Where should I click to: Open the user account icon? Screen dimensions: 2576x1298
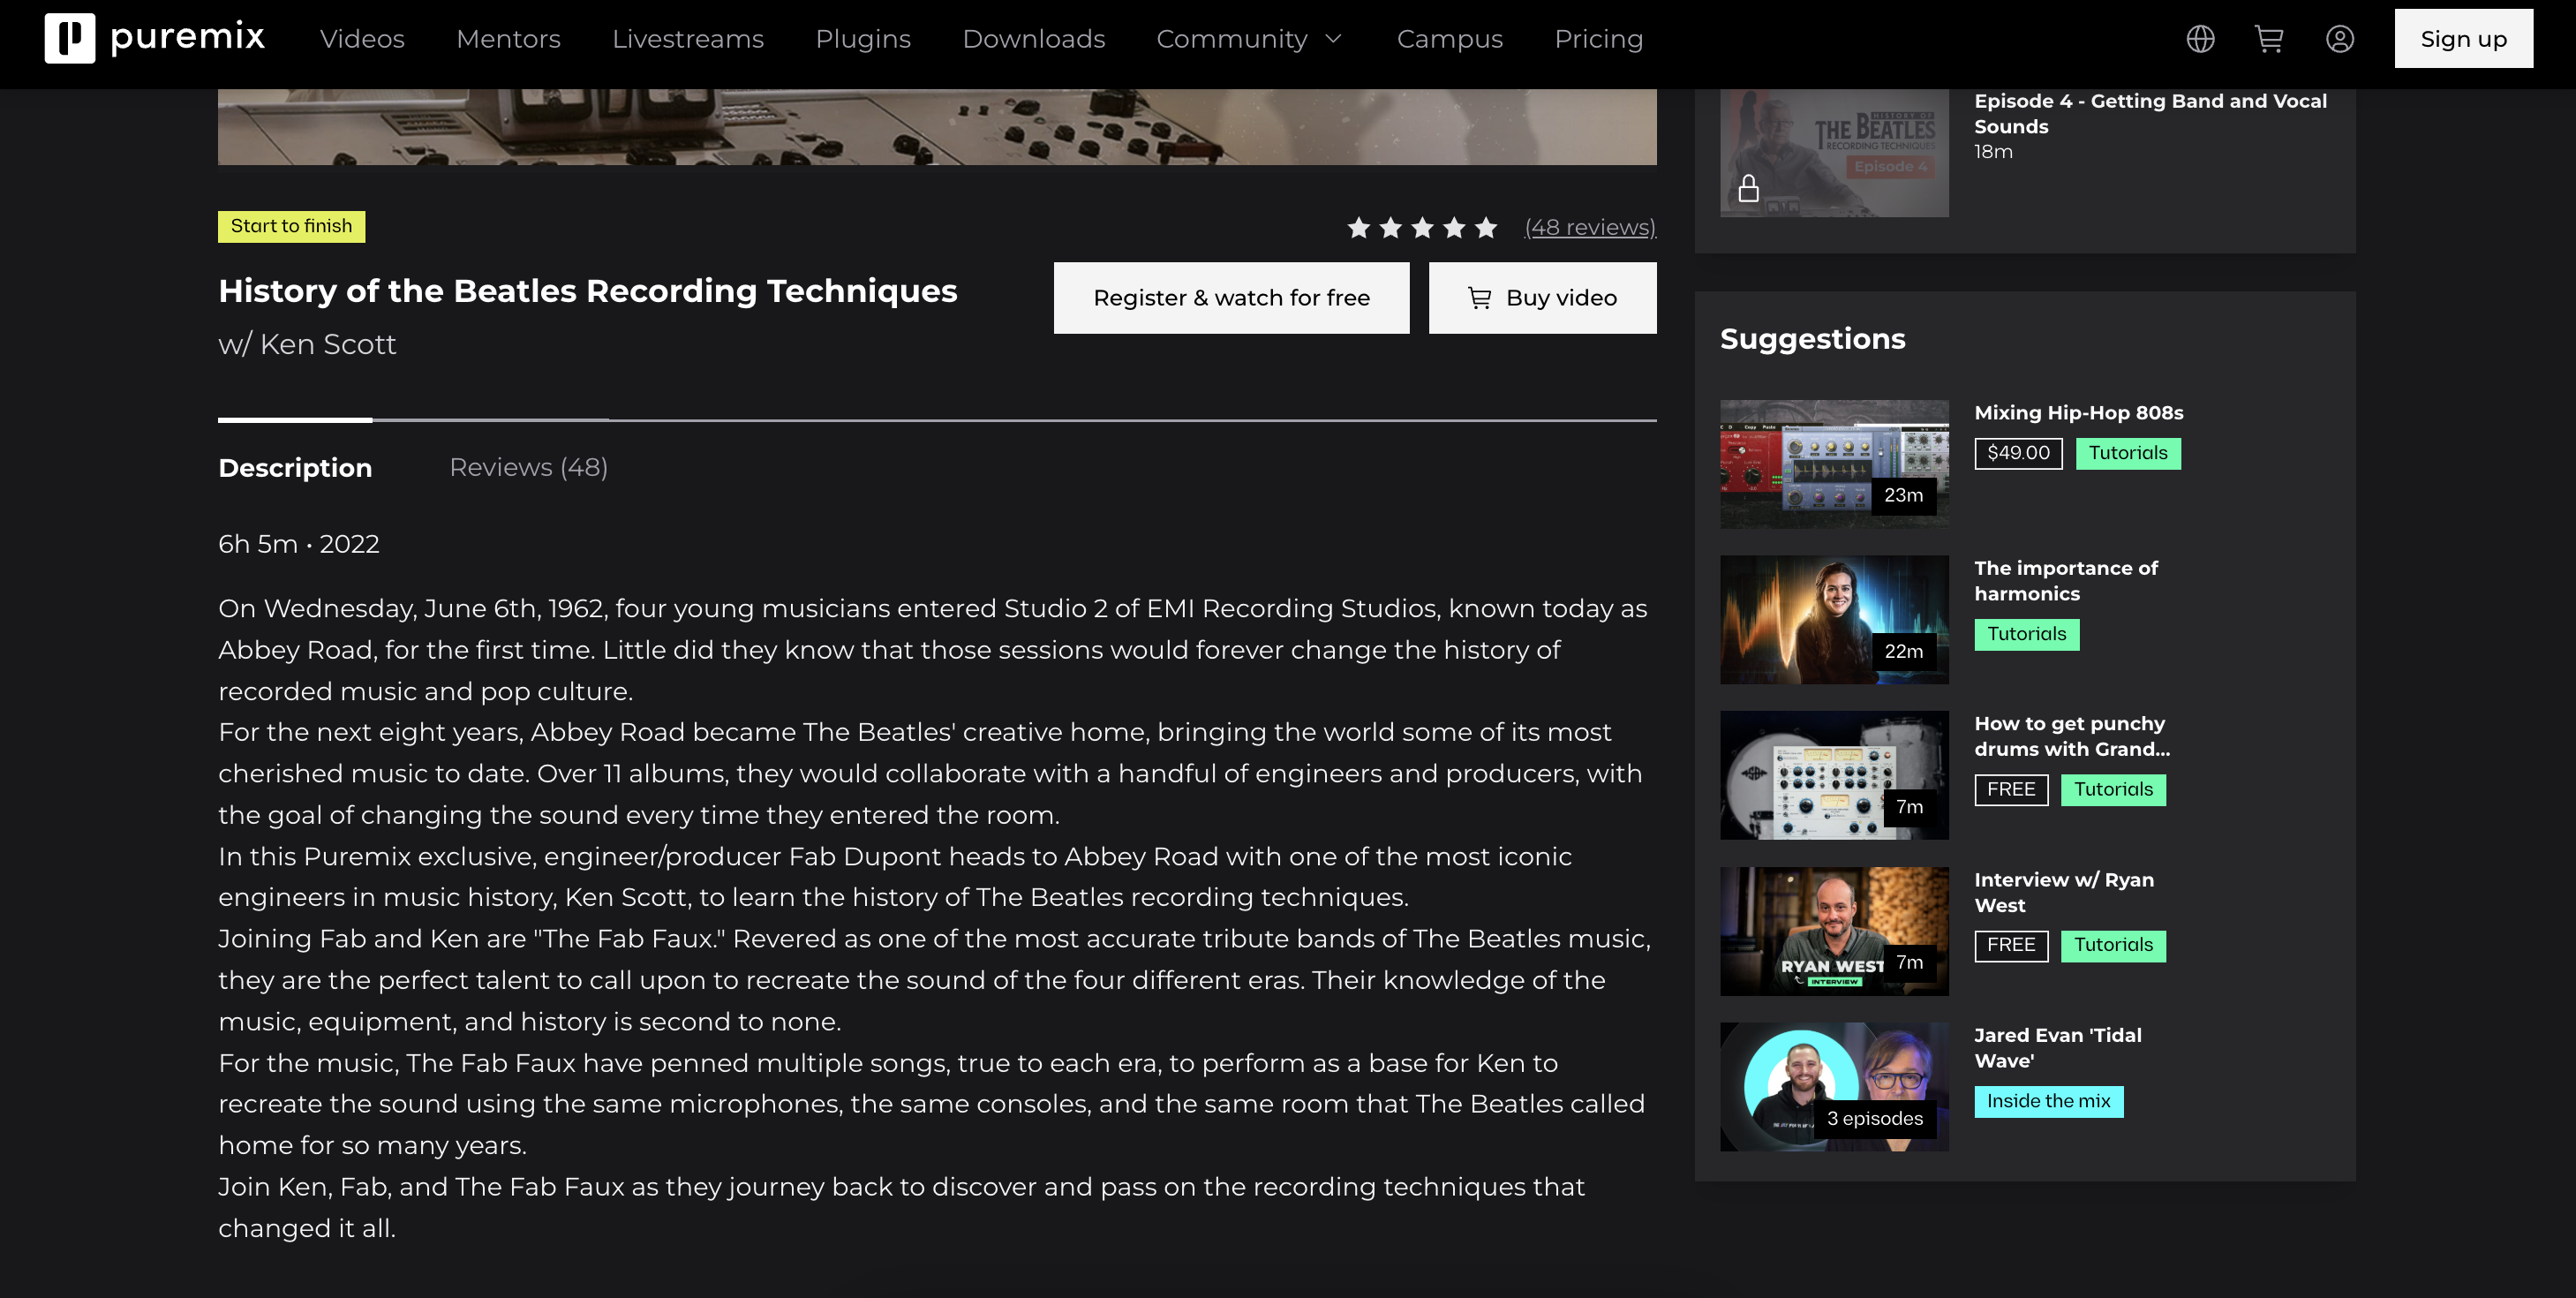point(2340,39)
